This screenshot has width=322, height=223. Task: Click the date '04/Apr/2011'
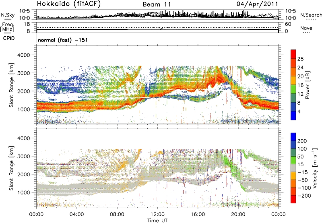[257, 4]
